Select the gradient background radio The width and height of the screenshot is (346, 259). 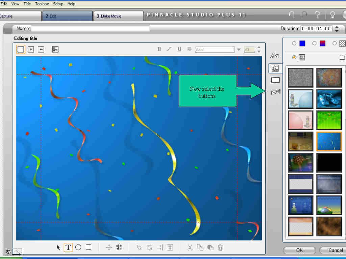click(315, 44)
